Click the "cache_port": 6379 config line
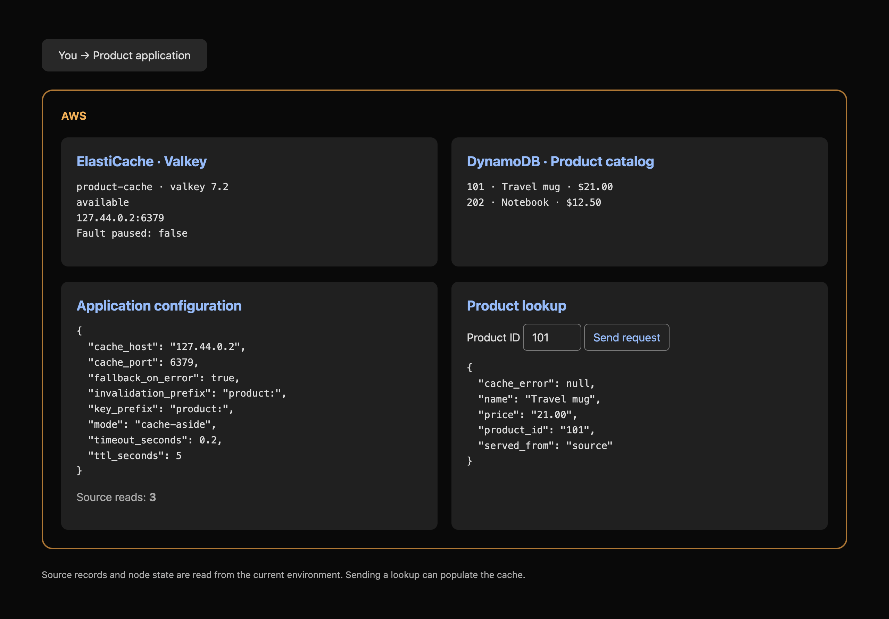Screen dimensions: 889x619 (x=143, y=362)
